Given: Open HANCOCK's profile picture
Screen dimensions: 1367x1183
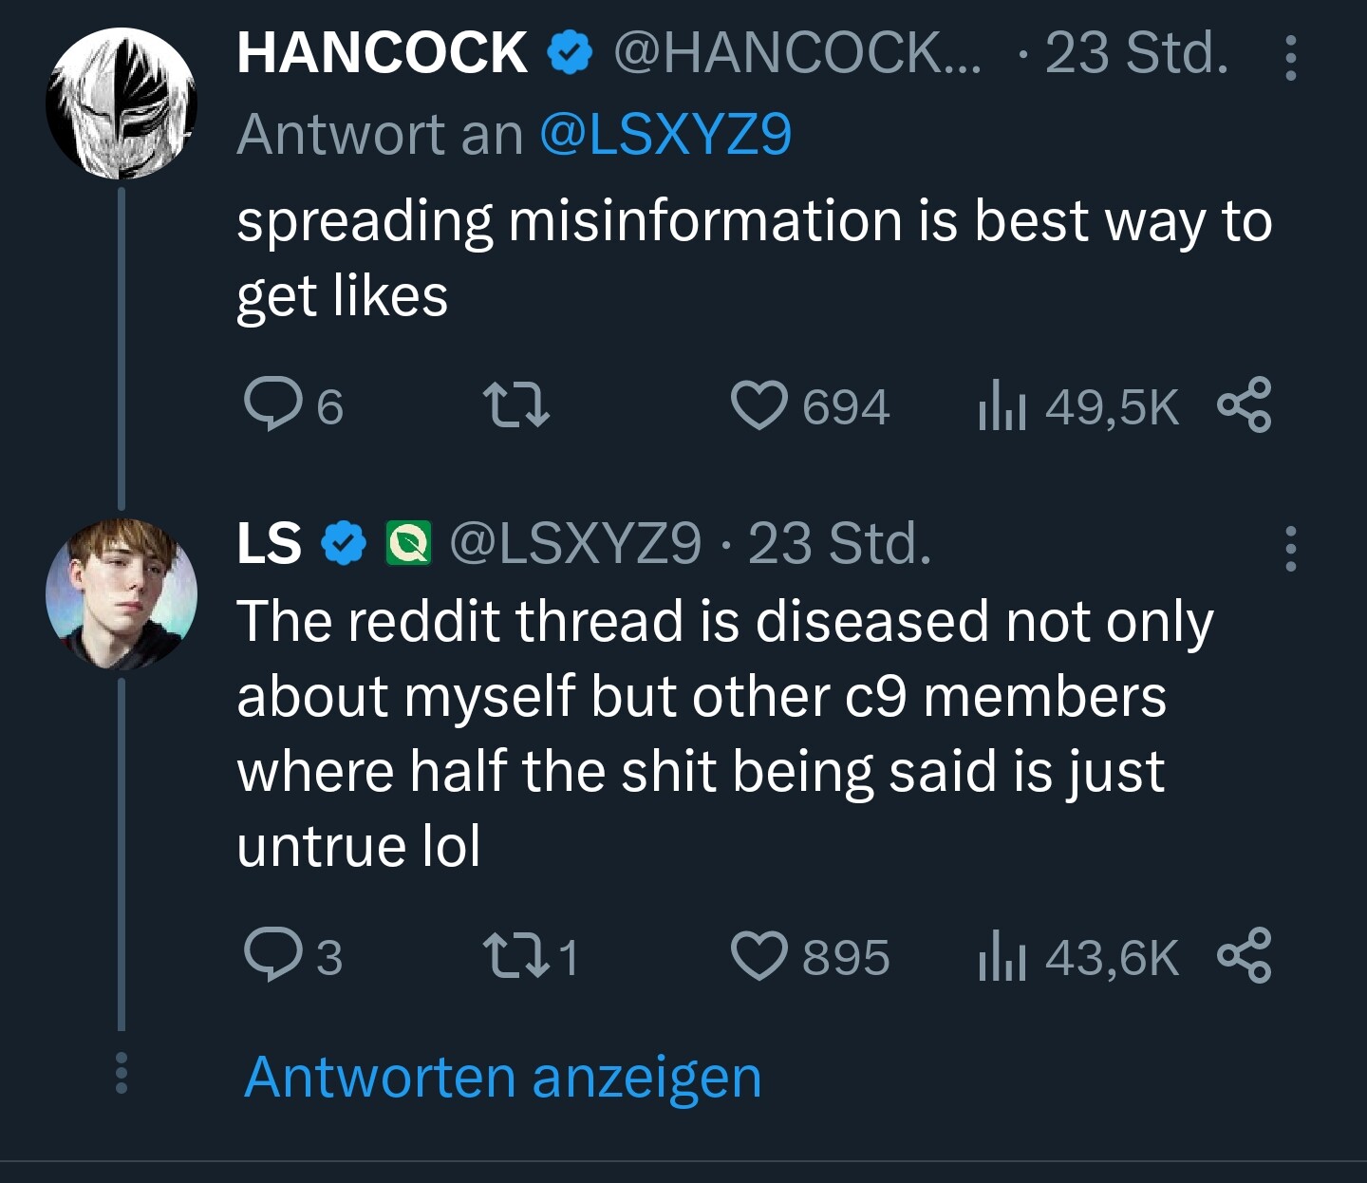Looking at the screenshot, I should coord(122,103).
